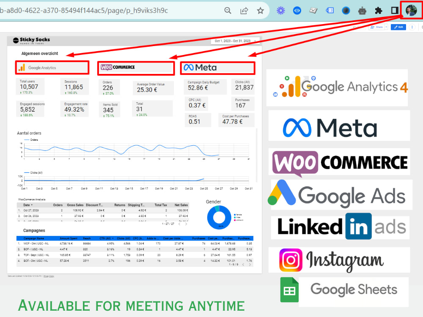Click the bookmark star in the address bar
This screenshot has height=317, width=423.
[x=260, y=10]
